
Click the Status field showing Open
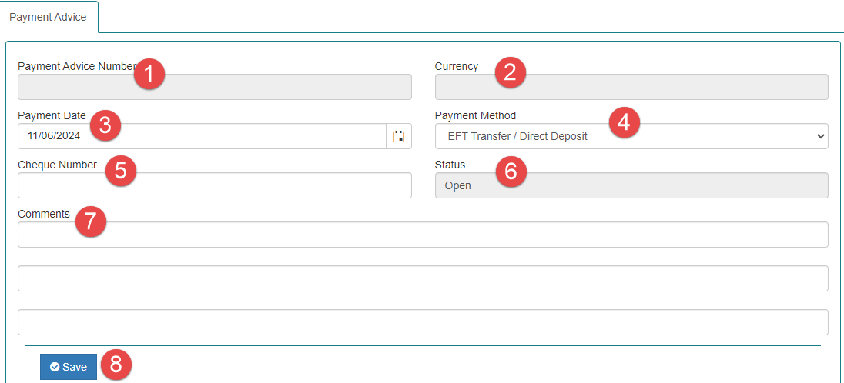pyautogui.click(x=631, y=185)
